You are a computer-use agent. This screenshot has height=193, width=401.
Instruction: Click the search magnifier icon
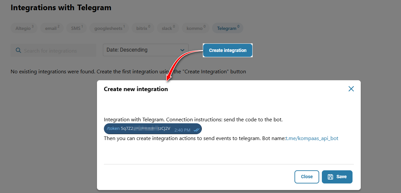point(18,51)
